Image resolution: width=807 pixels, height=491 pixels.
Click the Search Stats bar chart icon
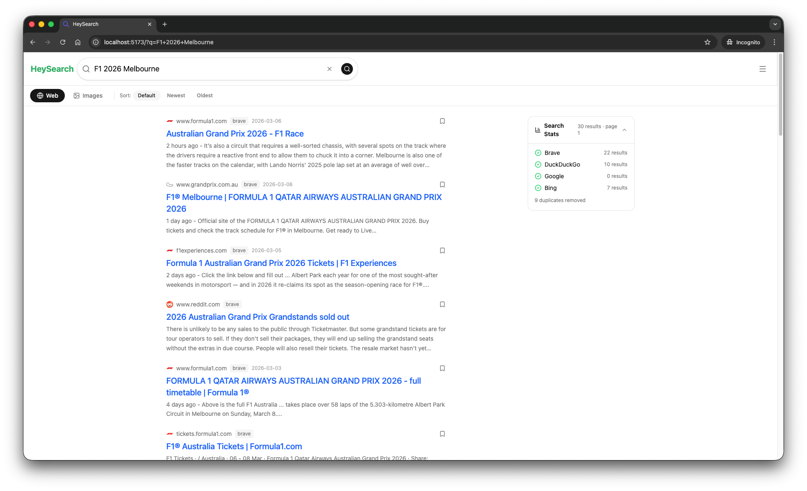point(537,130)
